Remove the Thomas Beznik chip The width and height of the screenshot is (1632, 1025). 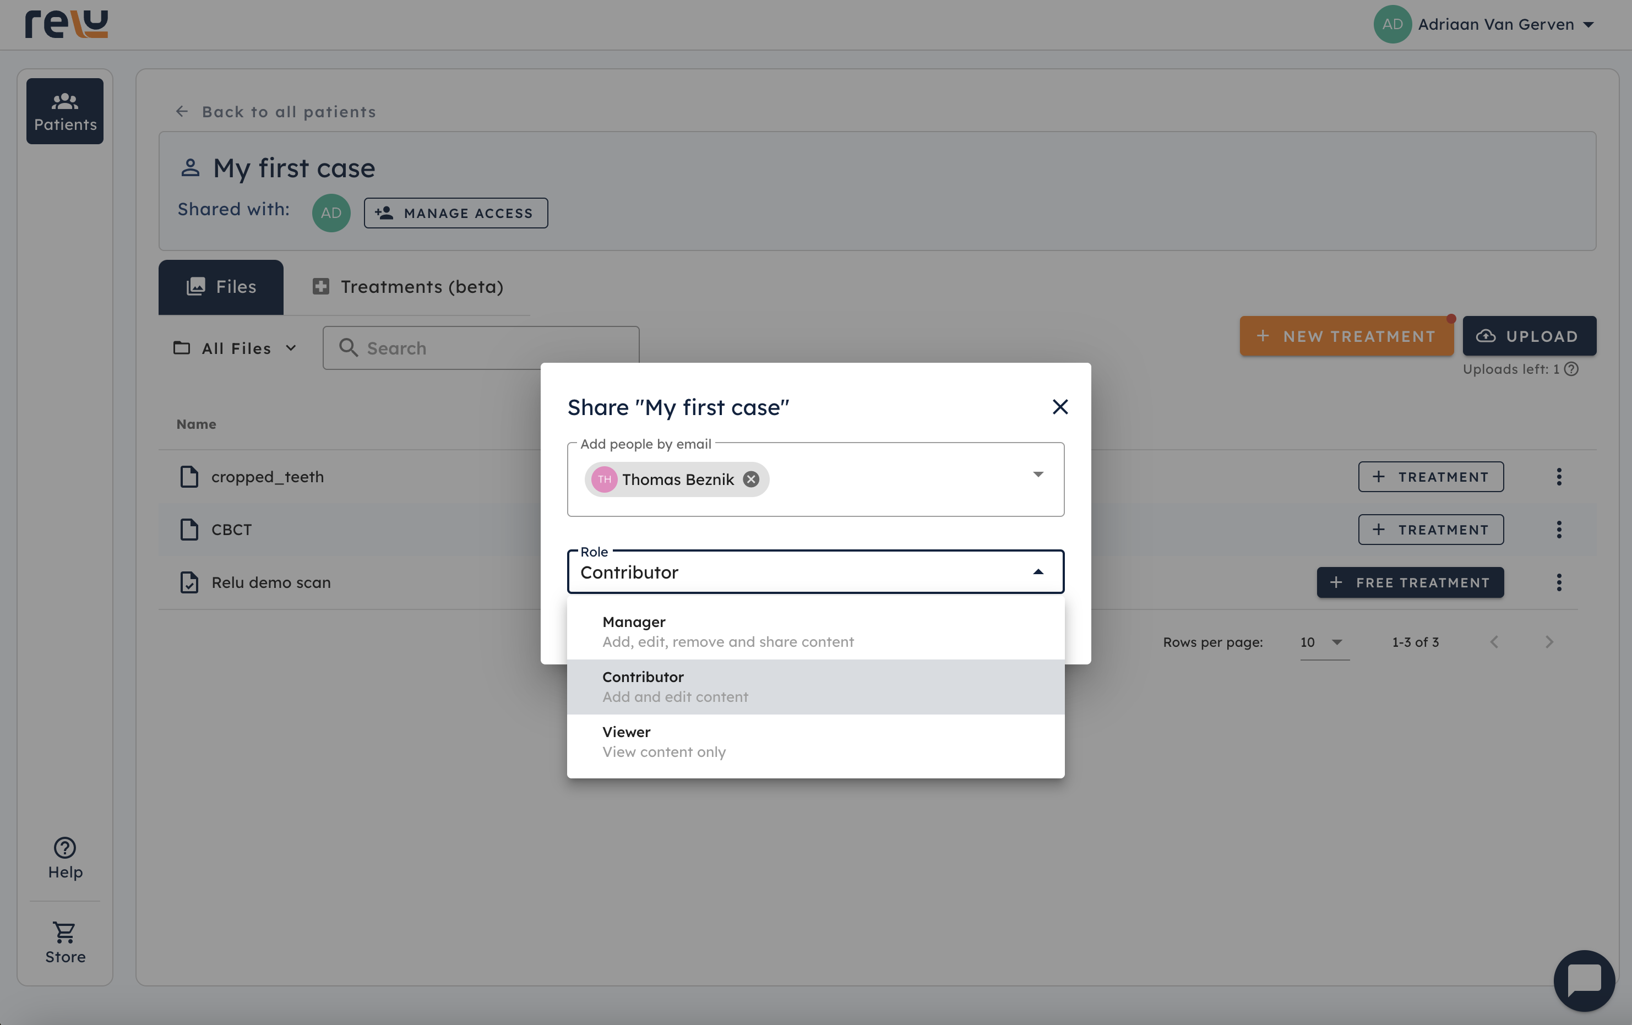(751, 479)
